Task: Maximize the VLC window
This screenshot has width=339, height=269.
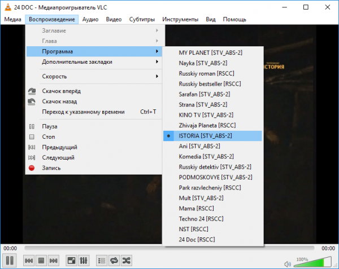Action: click(x=306, y=7)
